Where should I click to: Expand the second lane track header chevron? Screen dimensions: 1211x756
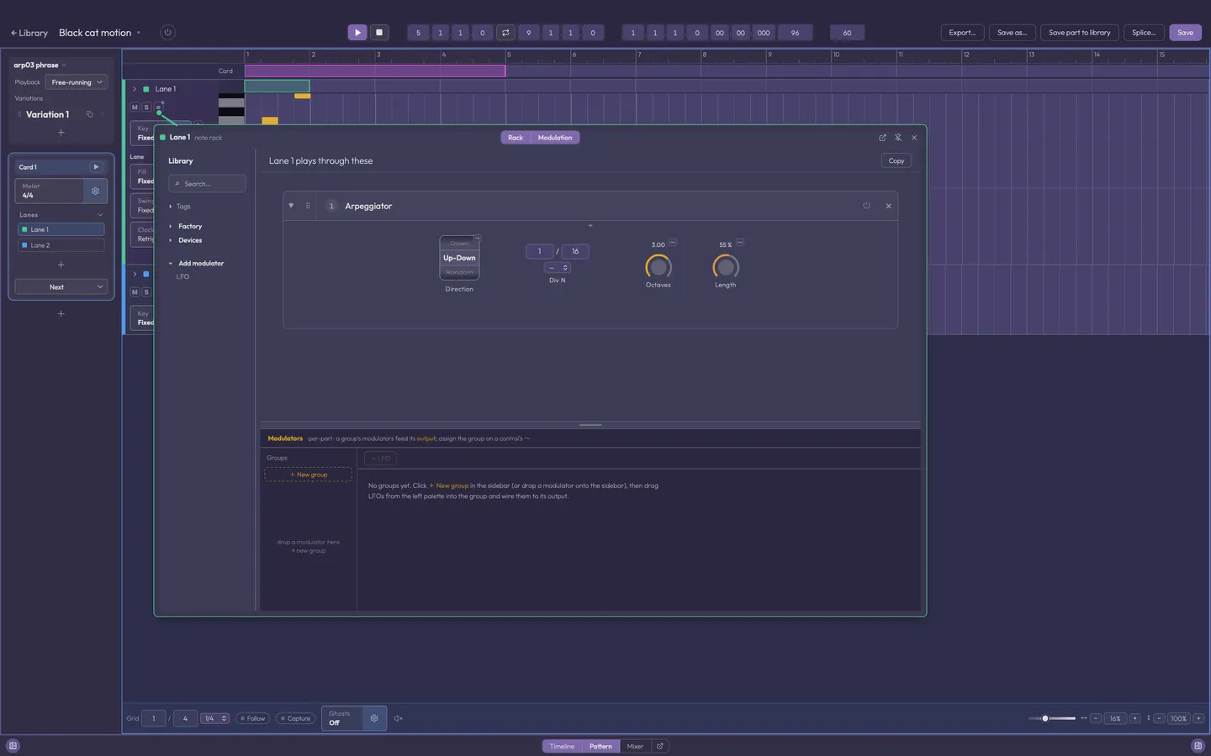[135, 274]
